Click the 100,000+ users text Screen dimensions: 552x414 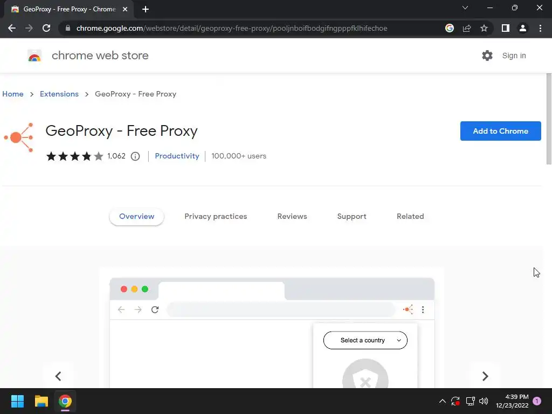tap(239, 156)
